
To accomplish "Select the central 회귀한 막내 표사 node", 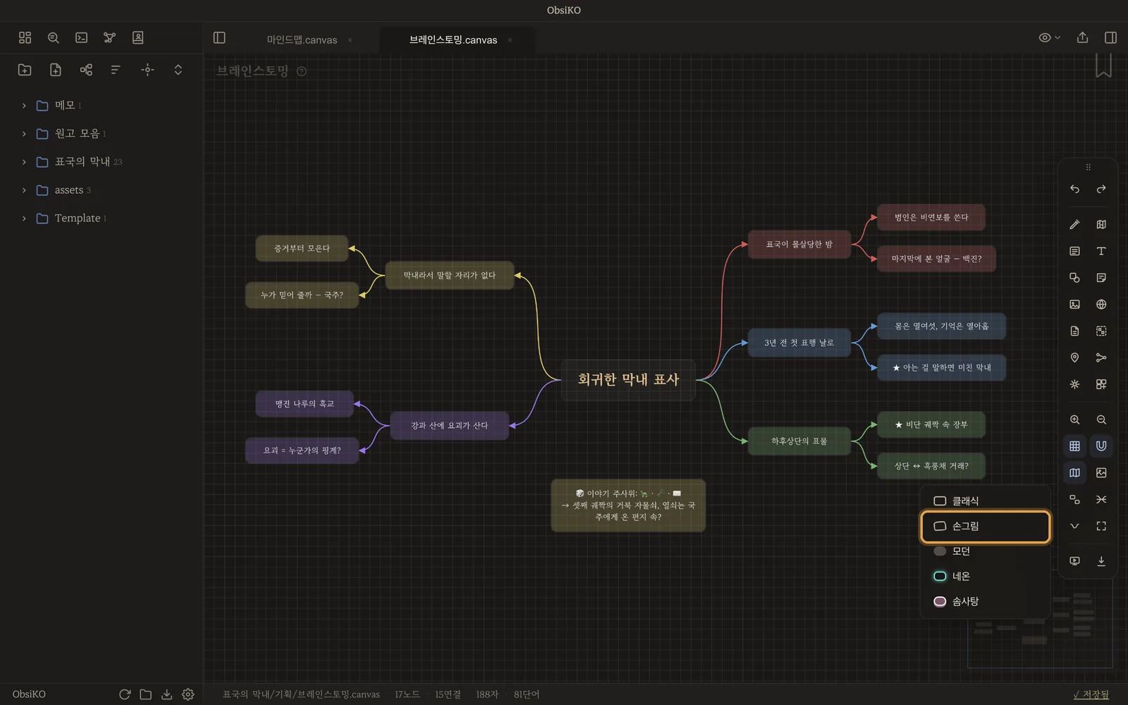I will [628, 380].
